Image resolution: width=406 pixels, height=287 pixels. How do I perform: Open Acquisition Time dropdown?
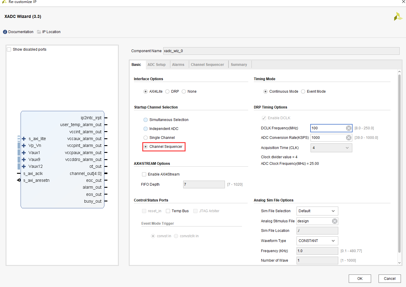coord(331,148)
